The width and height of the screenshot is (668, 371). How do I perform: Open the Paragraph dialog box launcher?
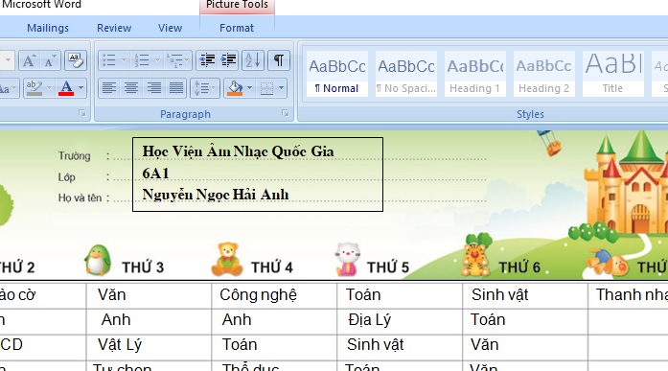click(x=285, y=113)
